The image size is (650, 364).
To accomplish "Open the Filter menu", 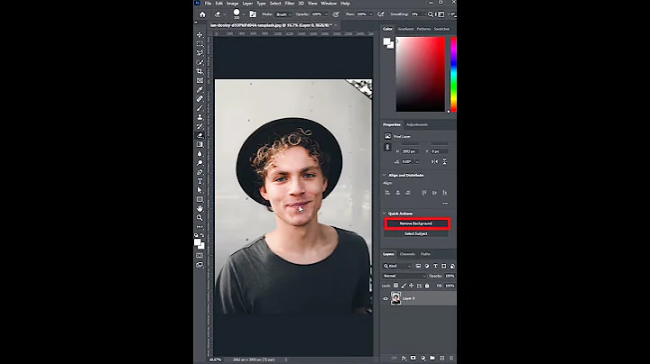I will click(x=290, y=4).
